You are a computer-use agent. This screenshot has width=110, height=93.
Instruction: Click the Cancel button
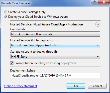click(97, 86)
